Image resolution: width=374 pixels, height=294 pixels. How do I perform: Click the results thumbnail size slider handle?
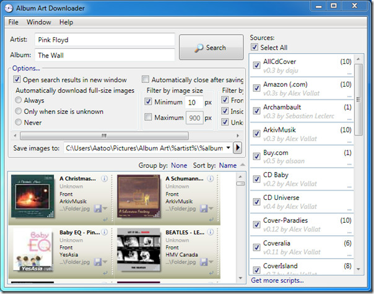240,183
